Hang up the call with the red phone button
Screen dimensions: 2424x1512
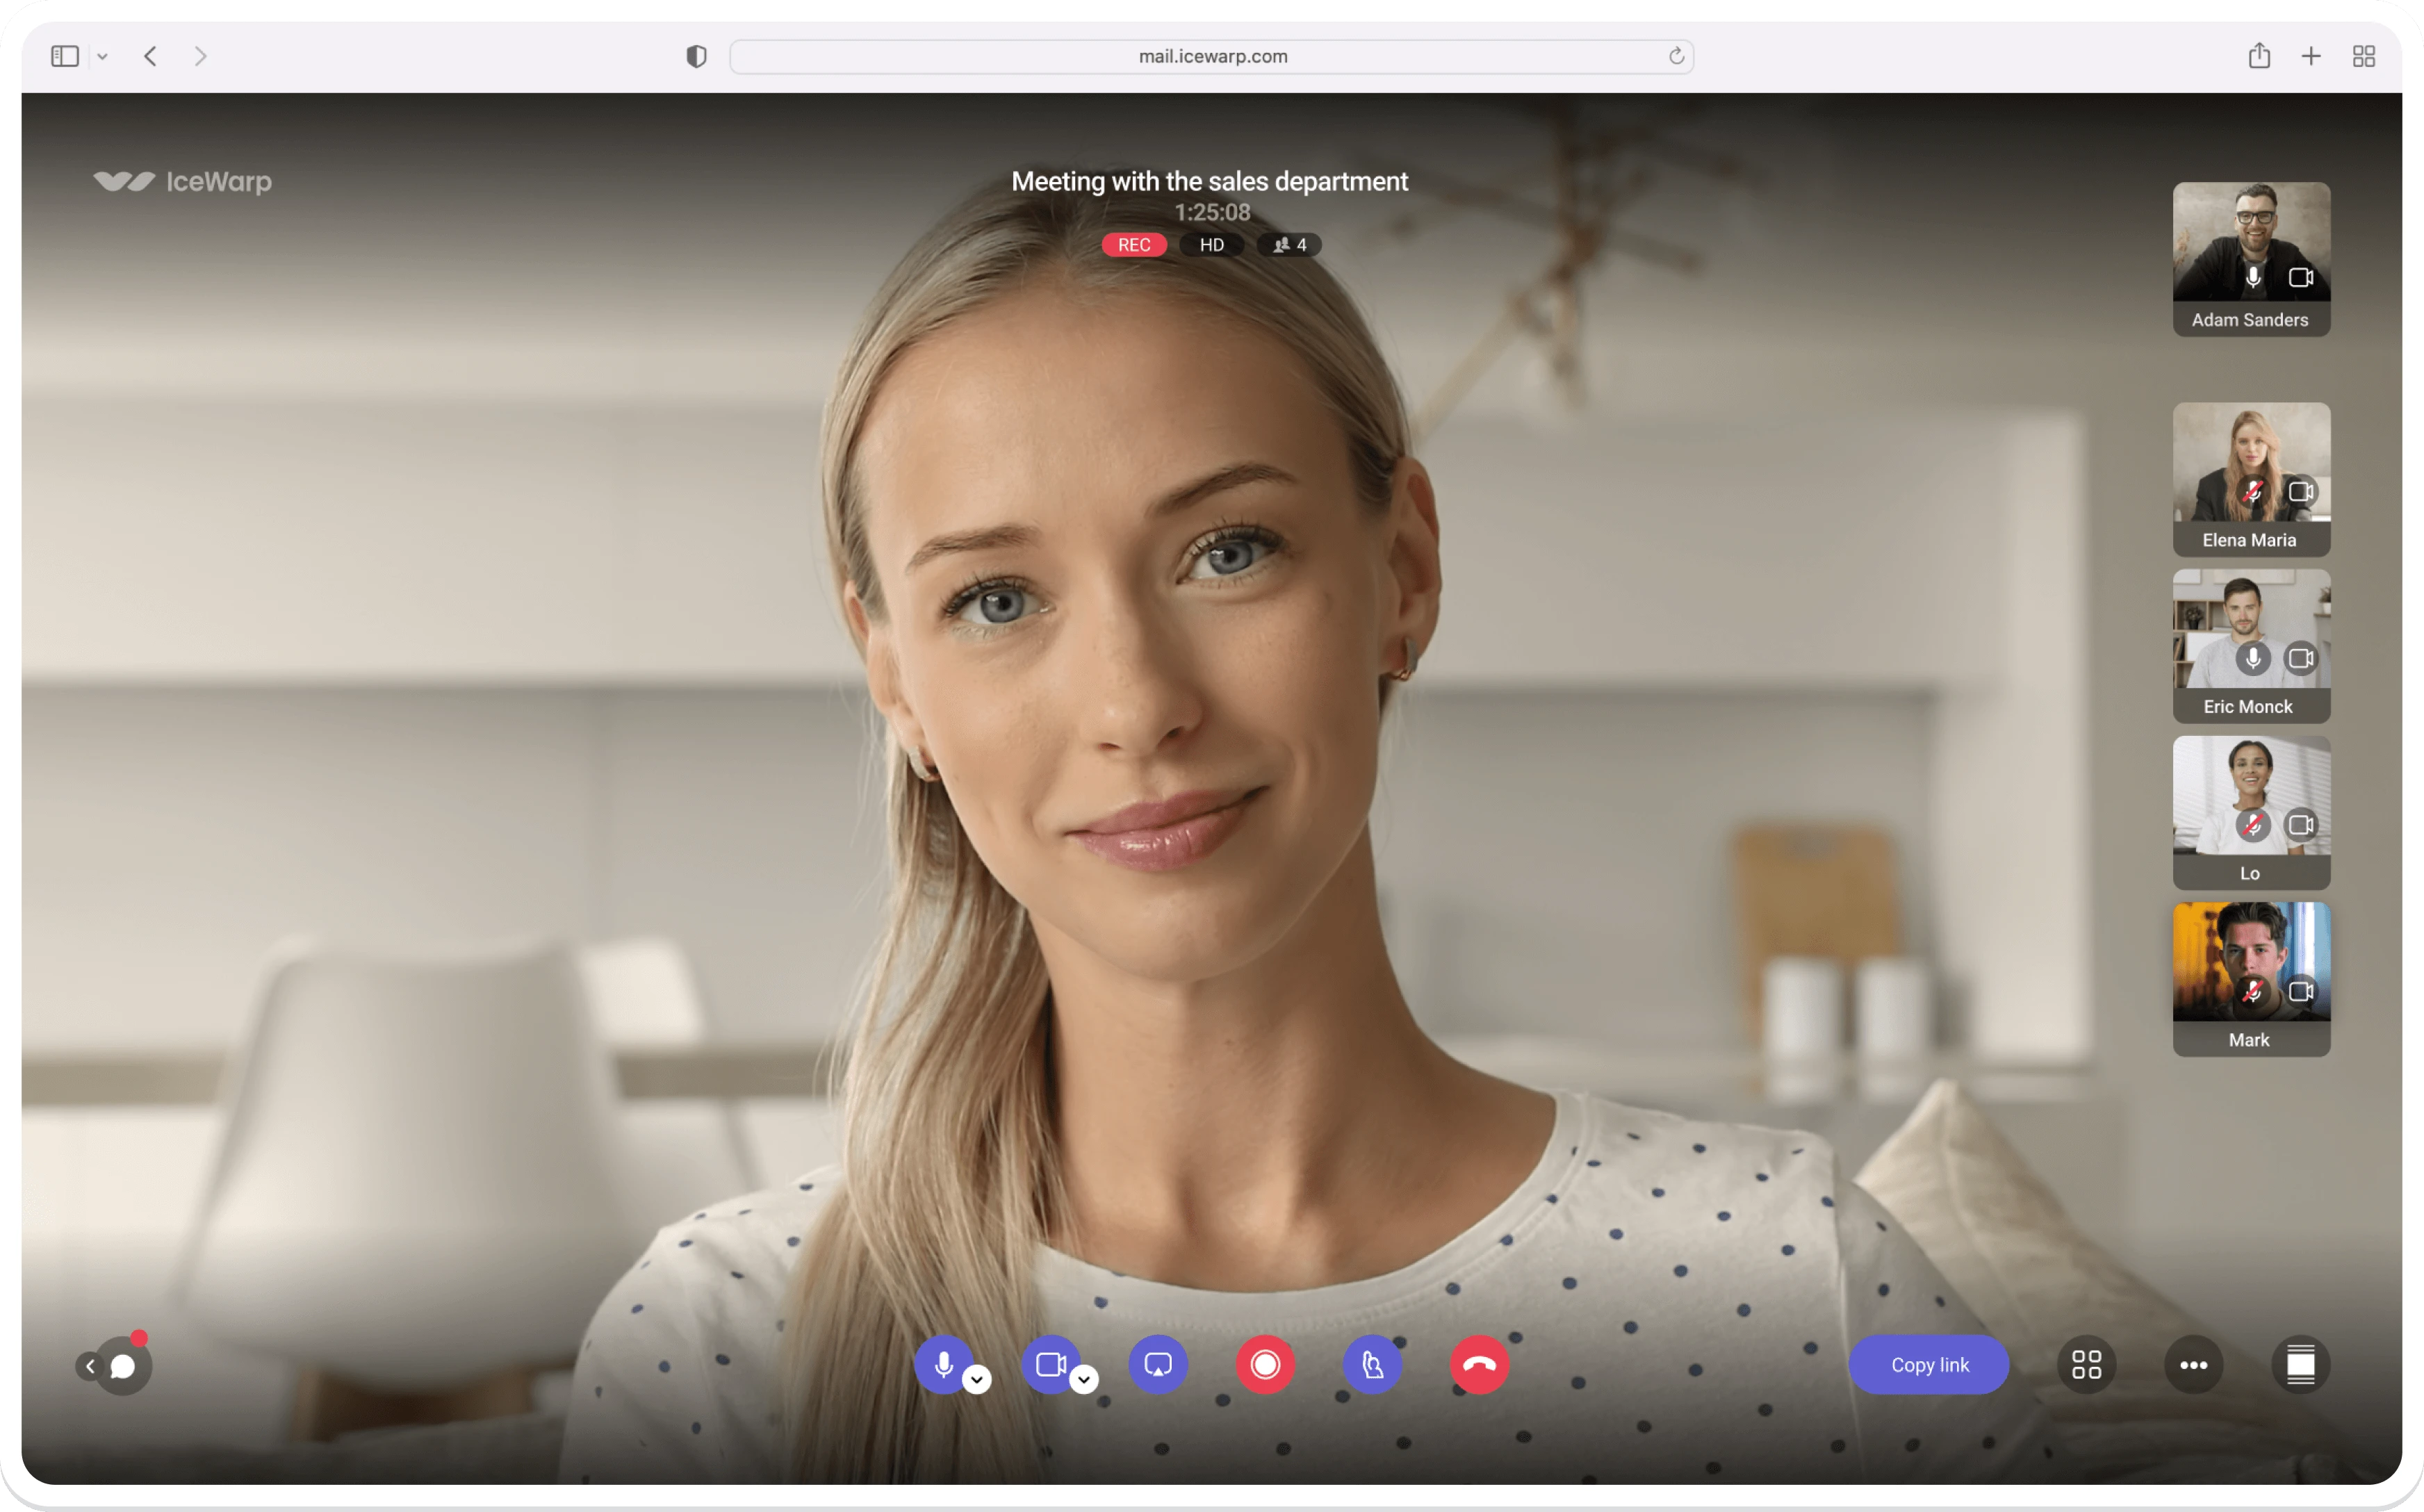[1479, 1365]
